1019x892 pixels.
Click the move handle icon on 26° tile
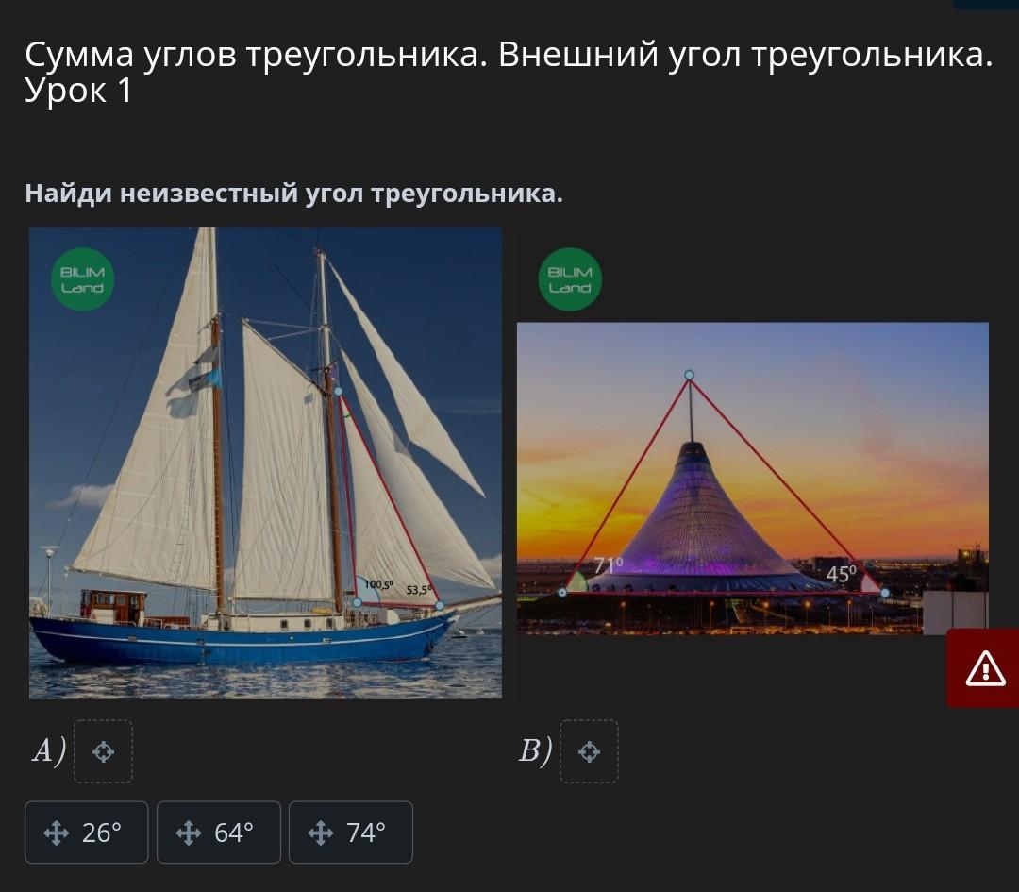tap(56, 833)
